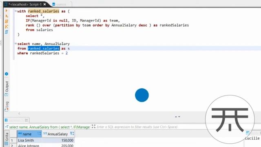This screenshot has width=261, height=147.
Task: Click ranked_salaries in the with clause
Action: [44, 11]
